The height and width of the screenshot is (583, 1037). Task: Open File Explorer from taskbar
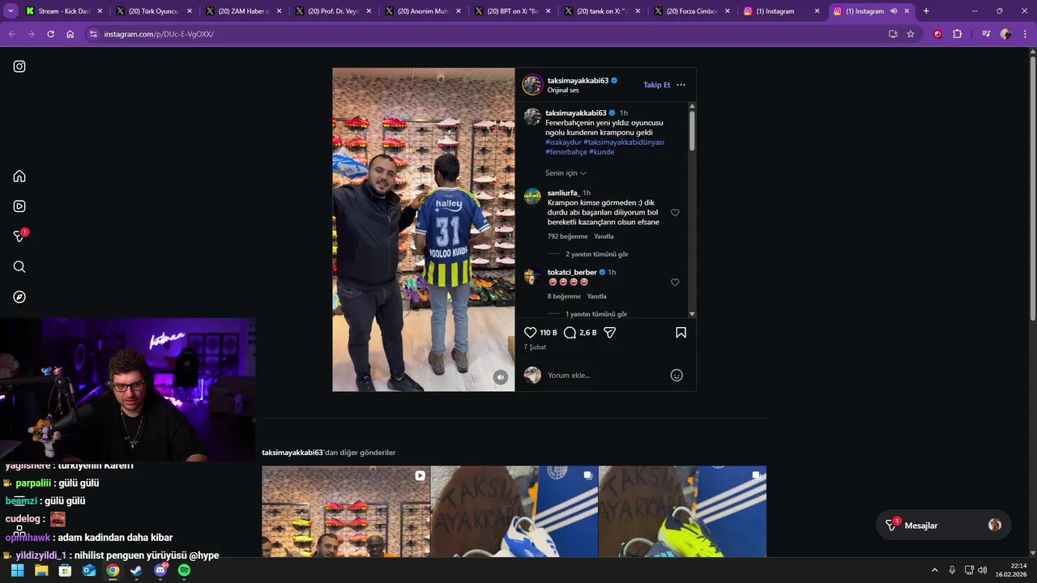(41, 570)
